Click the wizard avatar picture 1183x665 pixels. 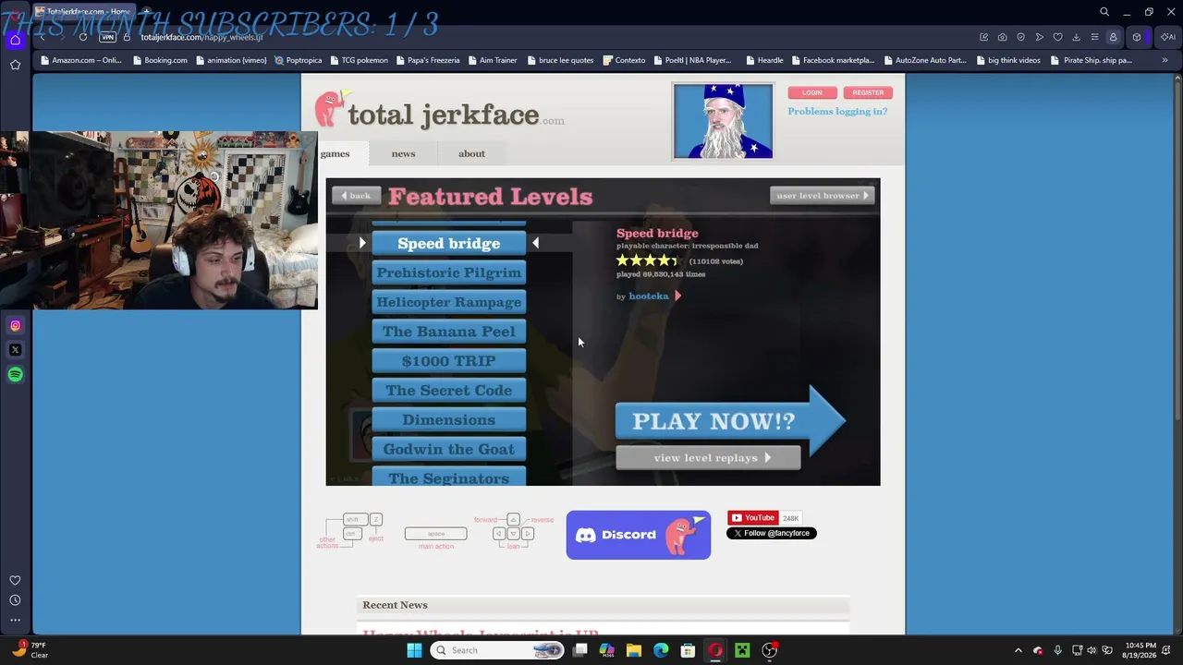tap(723, 121)
